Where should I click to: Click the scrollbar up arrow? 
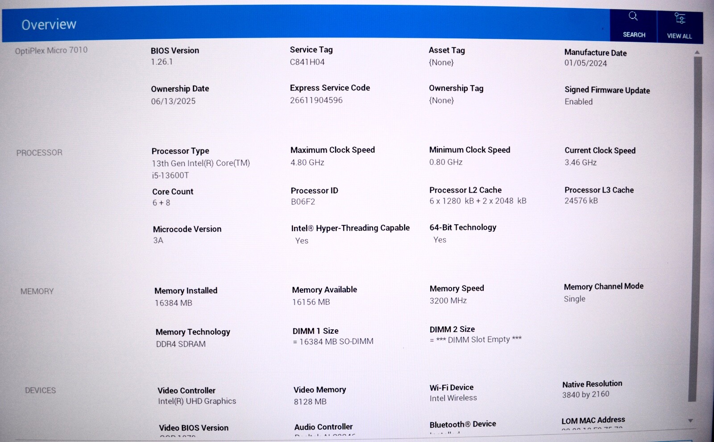697,53
